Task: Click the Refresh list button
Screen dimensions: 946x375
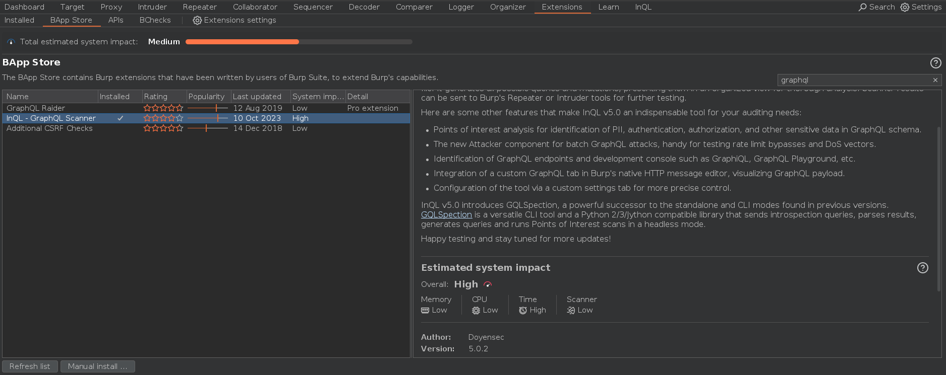Action: [x=30, y=366]
